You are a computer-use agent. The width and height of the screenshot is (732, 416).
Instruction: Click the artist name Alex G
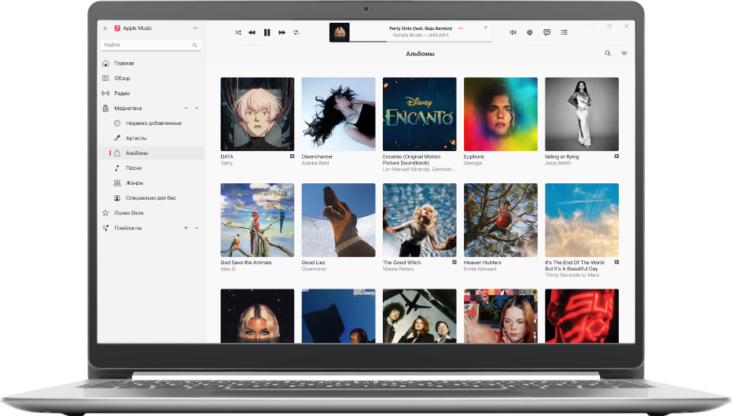pyautogui.click(x=228, y=269)
